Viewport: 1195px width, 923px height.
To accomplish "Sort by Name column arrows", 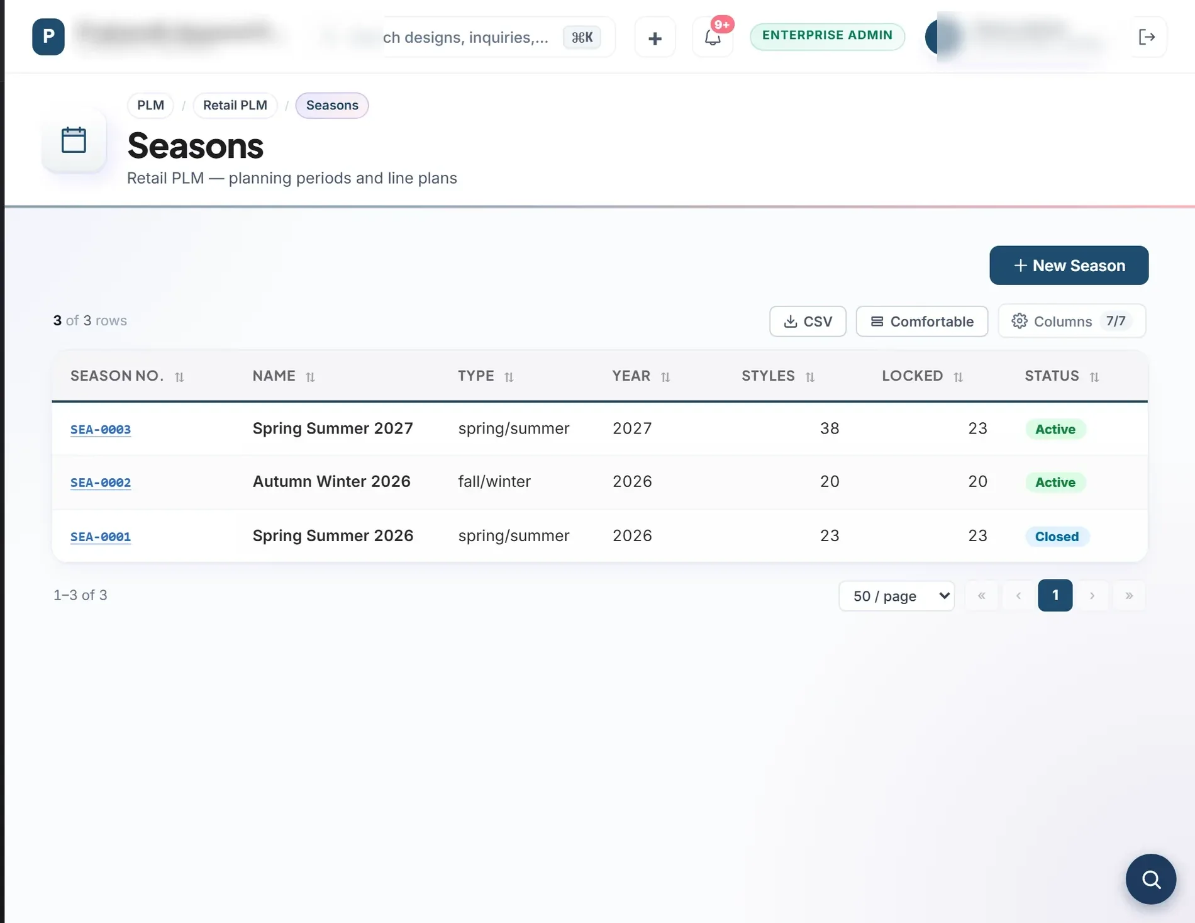I will tap(310, 377).
